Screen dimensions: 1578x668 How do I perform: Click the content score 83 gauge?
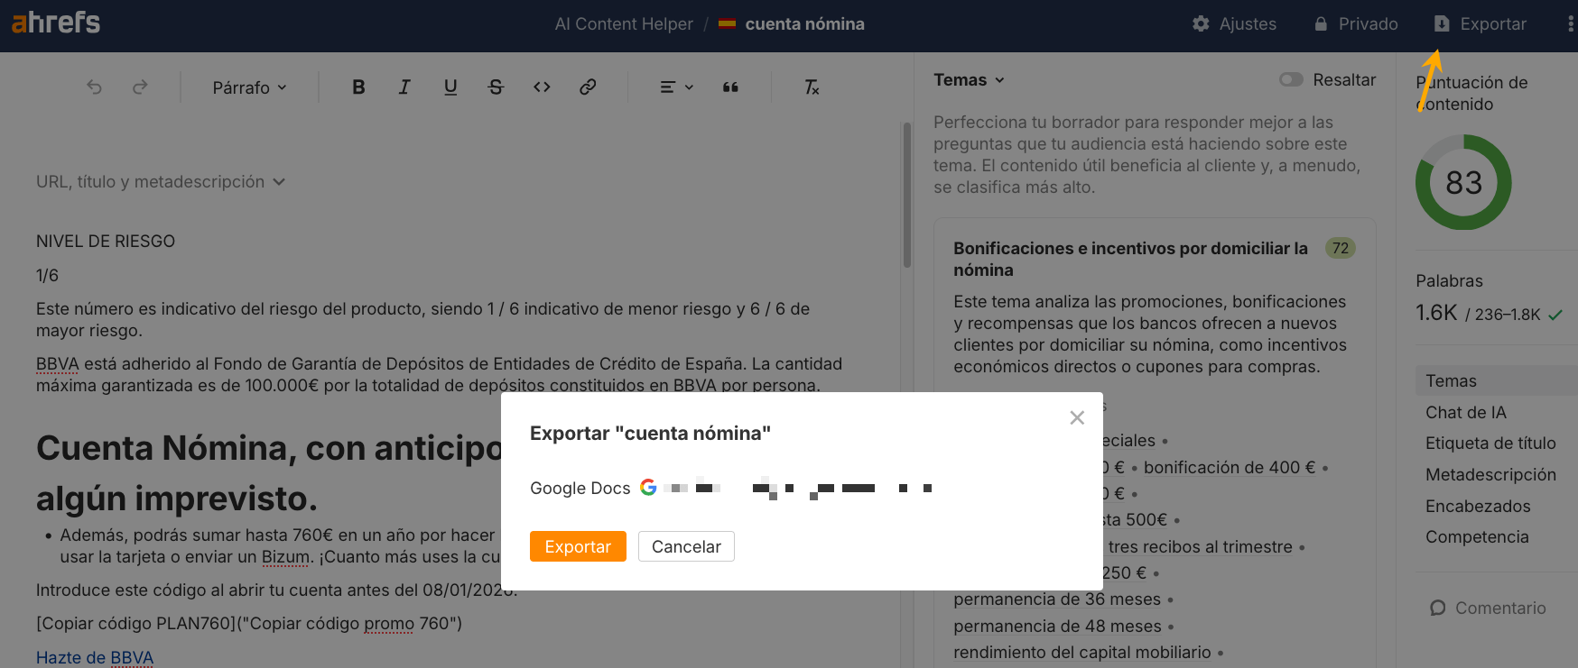1463,182
